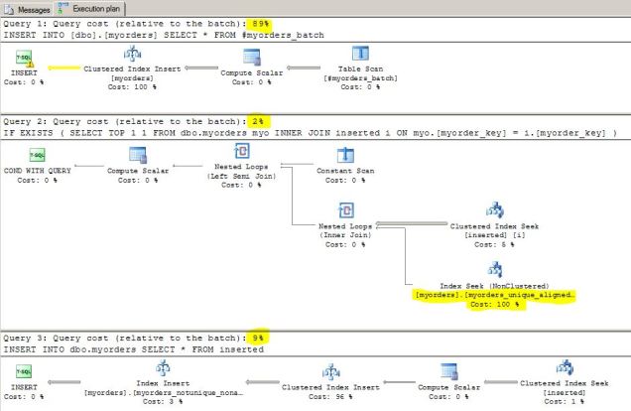
Task: Click Index Seek NonClustered operator icon
Action: click(x=494, y=270)
